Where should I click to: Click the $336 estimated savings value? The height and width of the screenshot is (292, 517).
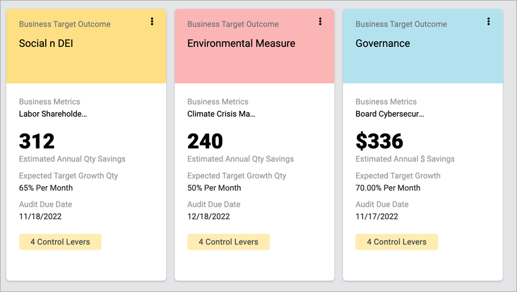click(x=379, y=141)
